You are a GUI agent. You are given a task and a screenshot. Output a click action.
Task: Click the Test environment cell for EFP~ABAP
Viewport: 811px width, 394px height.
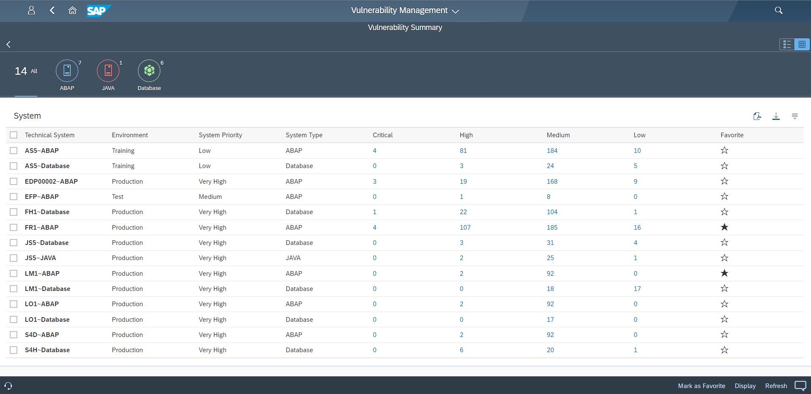[118, 196]
